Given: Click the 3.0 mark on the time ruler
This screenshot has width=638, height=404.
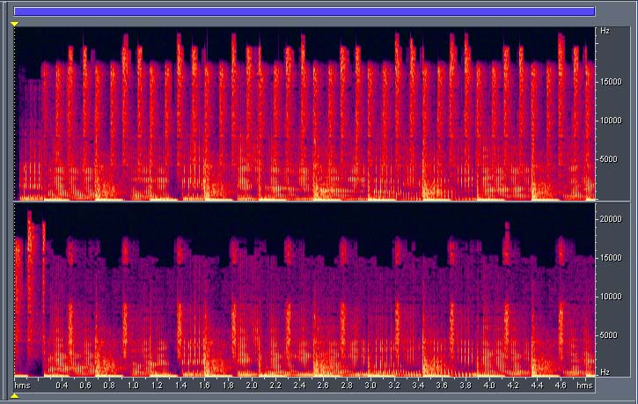Looking at the screenshot, I should coord(370,386).
